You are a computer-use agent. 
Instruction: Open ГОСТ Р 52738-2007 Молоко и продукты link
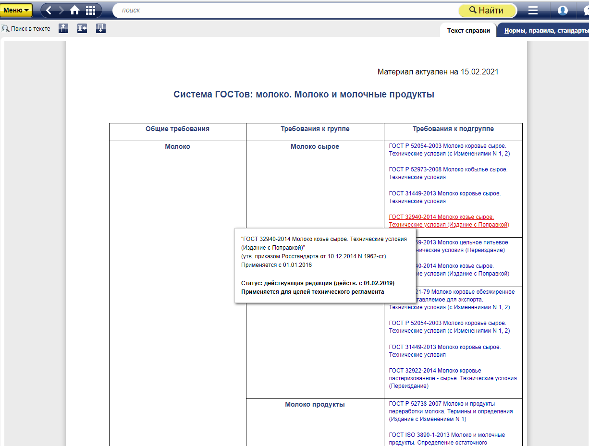pos(451,411)
